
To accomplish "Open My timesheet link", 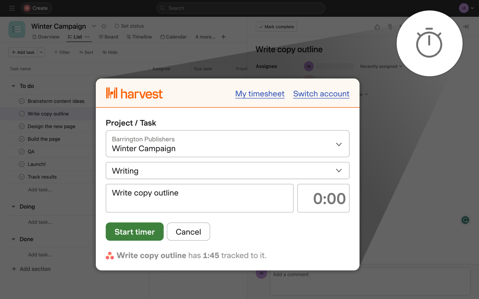I will pos(260,94).
